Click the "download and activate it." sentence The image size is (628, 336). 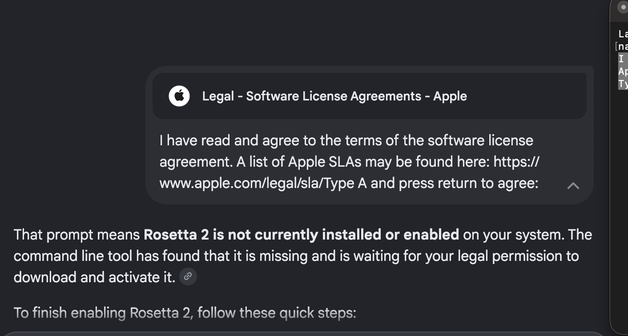(x=94, y=277)
